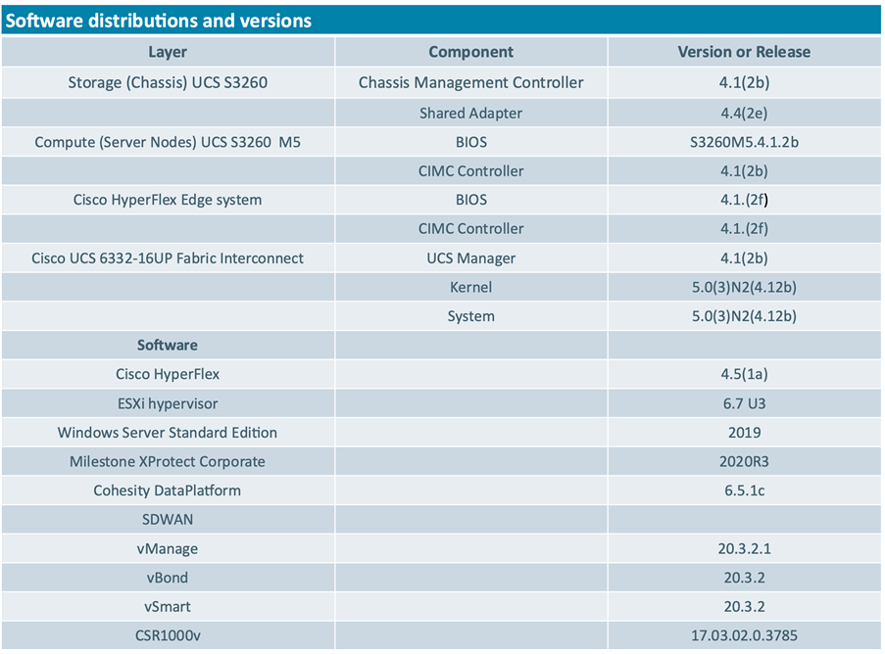Click version 4.1(2b) in the UCS Manager row
Screen dimensions: 885x654
[744, 258]
